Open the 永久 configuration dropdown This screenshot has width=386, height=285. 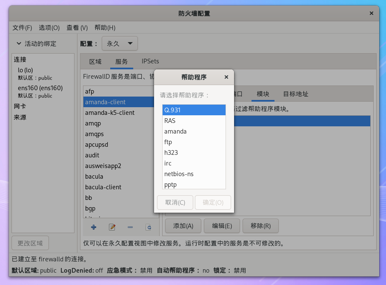tap(120, 43)
